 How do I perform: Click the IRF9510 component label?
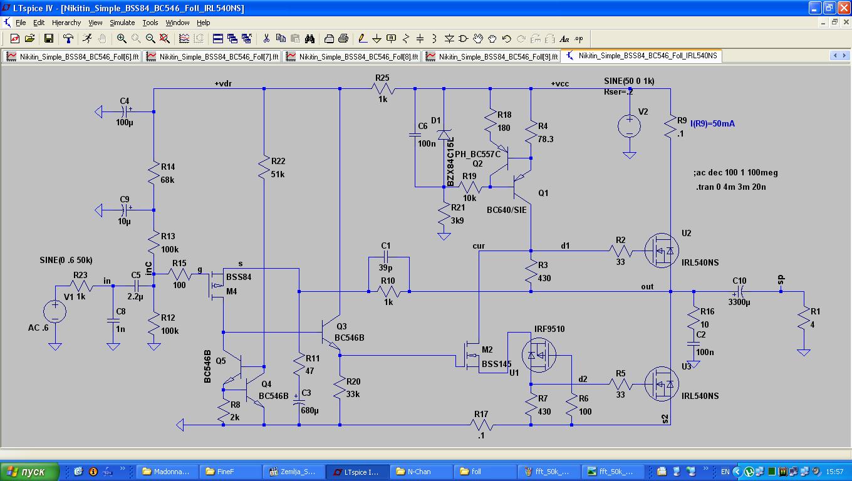(549, 329)
